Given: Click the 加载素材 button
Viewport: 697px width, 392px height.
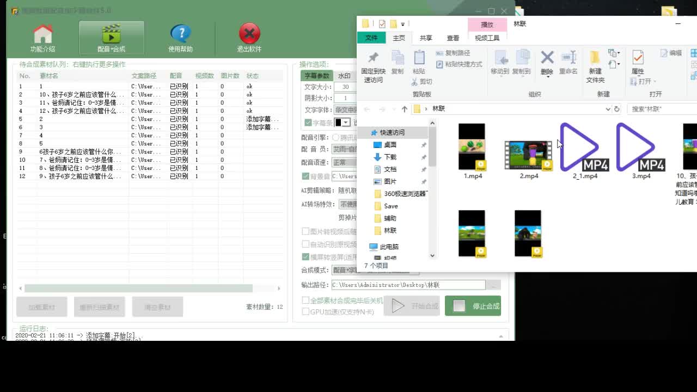Looking at the screenshot, I should tap(42, 307).
